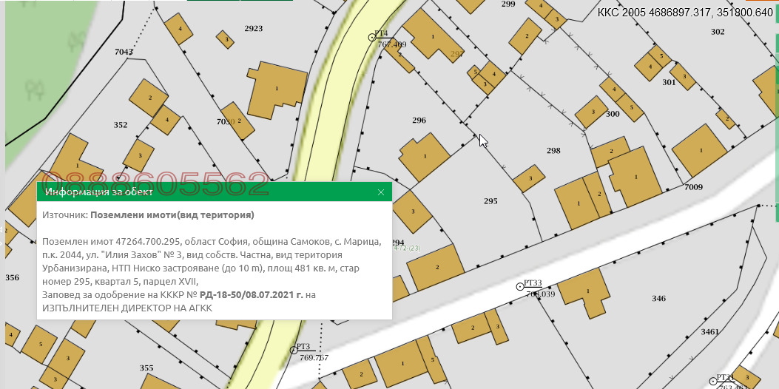The width and height of the screenshot is (779, 389).
Task: Select survey point marker PT34
Action: 712,380
